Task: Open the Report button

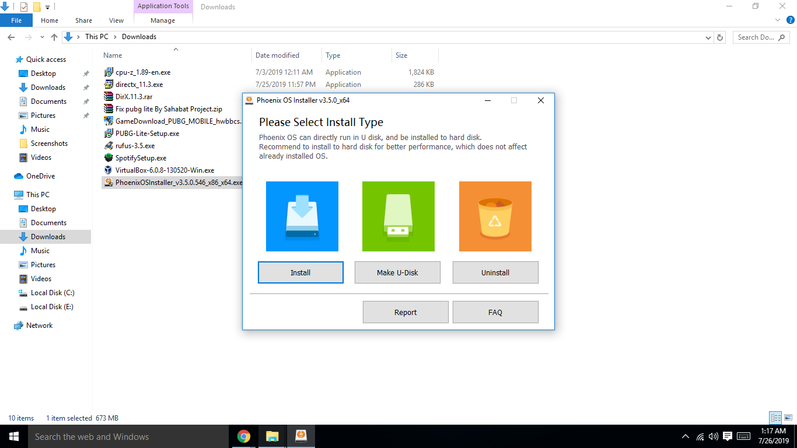Action: tap(406, 312)
